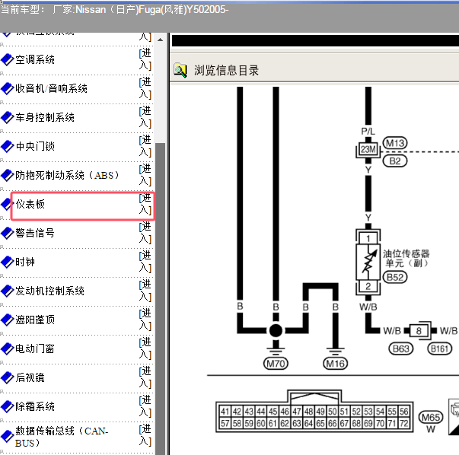Click the M70 ground label
The image size is (459, 455).
276,364
